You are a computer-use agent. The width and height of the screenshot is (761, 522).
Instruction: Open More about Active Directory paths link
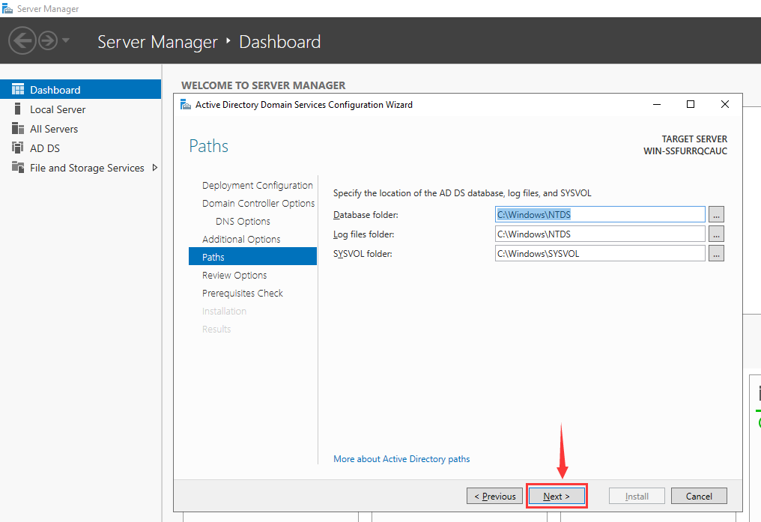401,459
